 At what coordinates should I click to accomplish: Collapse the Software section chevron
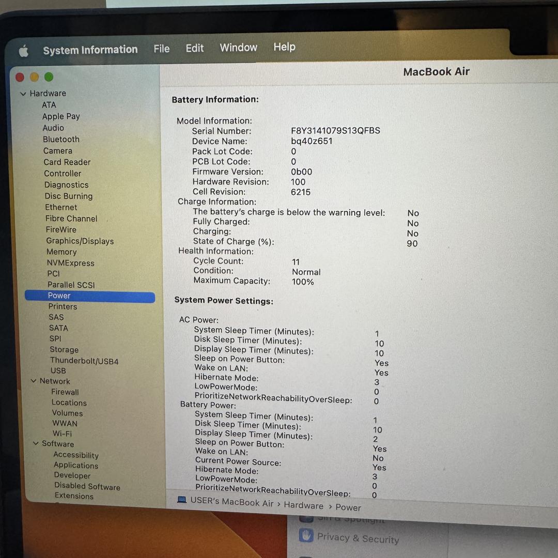(36, 443)
